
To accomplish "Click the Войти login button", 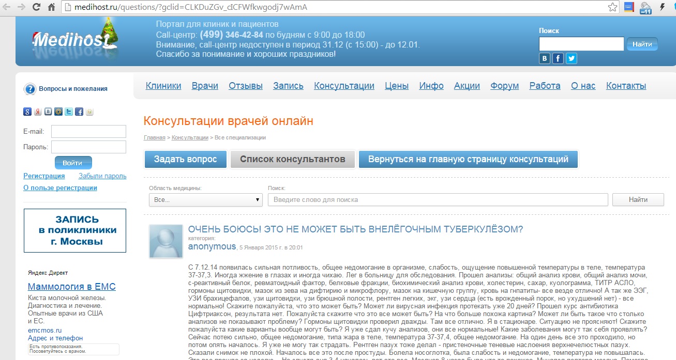I will 73,163.
